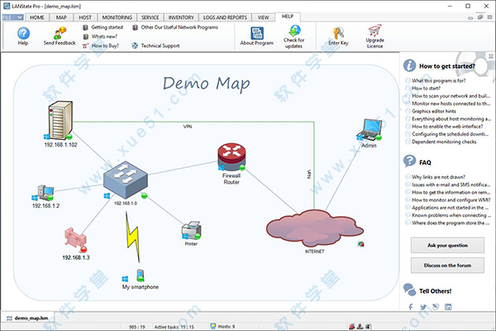Select My smartphone device icon

(x=141, y=275)
